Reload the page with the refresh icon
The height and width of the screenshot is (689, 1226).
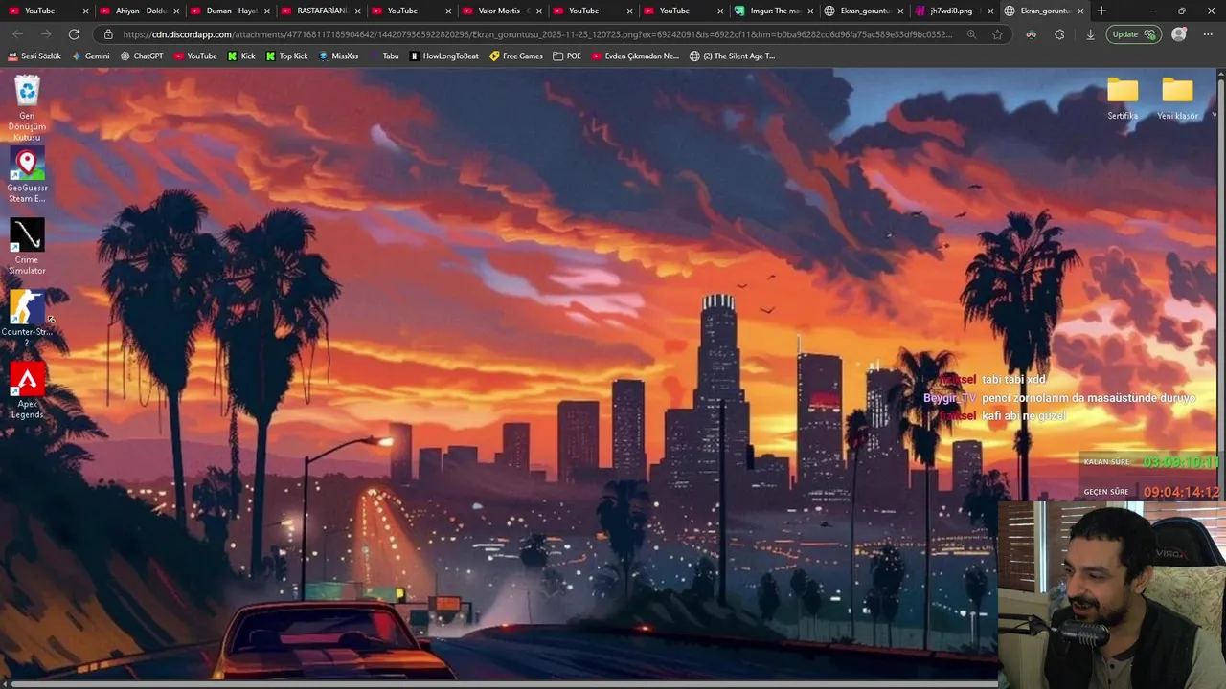pos(74,34)
